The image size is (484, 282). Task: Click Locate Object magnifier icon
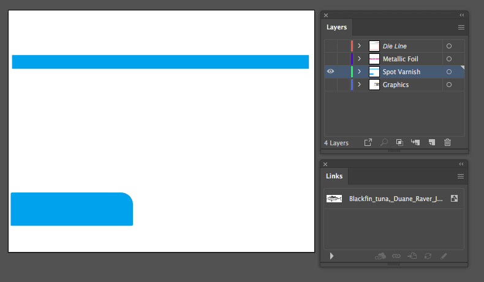384,142
